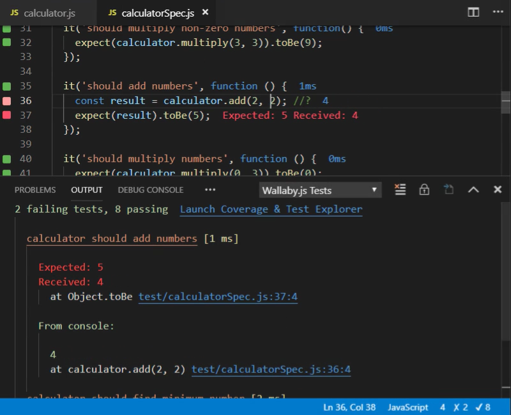Open the log output file icon
Screen dimensions: 511x415
(449, 190)
